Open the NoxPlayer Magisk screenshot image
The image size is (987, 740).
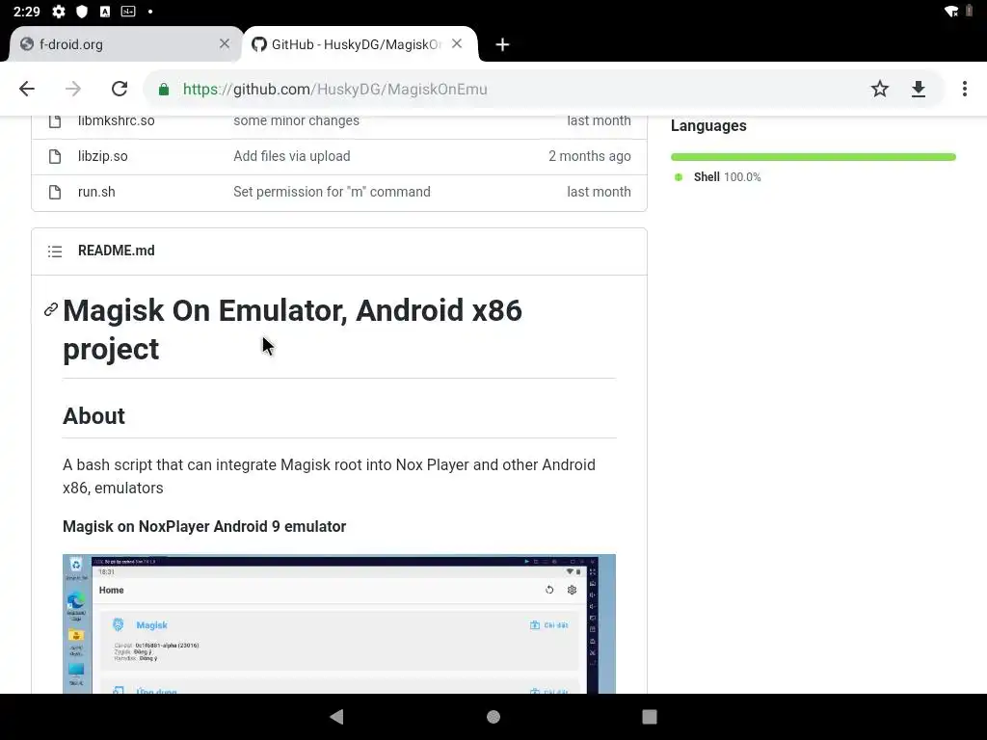339,623
